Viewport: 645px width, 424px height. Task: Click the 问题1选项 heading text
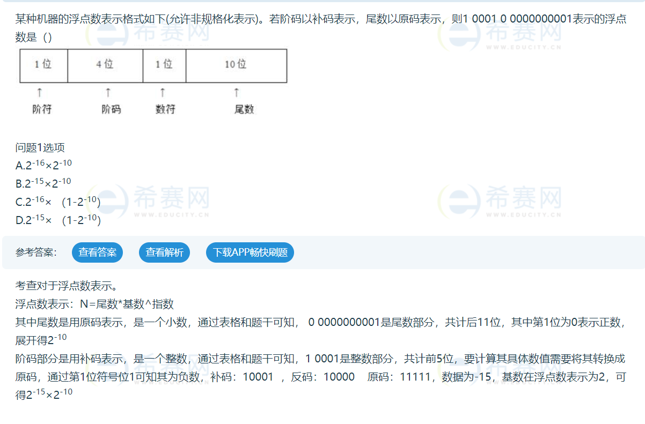click(x=40, y=148)
